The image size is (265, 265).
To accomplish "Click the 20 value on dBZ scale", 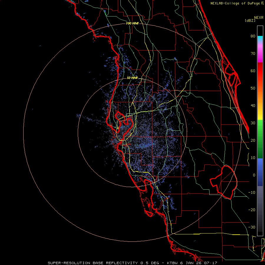I will 253,140.
